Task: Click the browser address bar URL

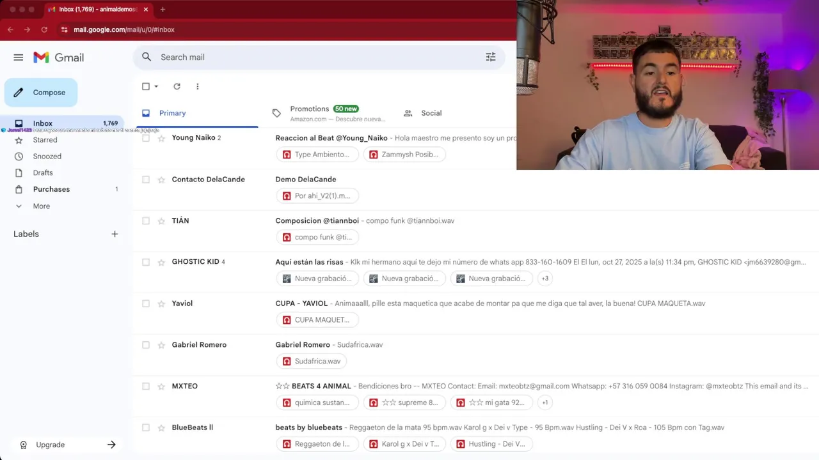Action: tap(124, 29)
